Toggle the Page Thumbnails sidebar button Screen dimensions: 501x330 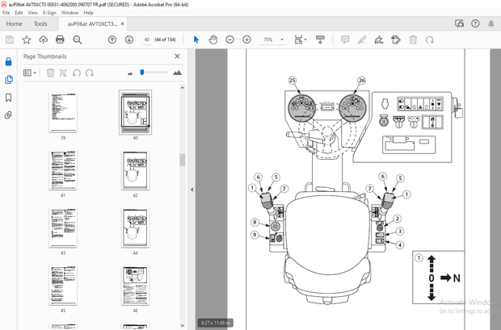[9, 79]
